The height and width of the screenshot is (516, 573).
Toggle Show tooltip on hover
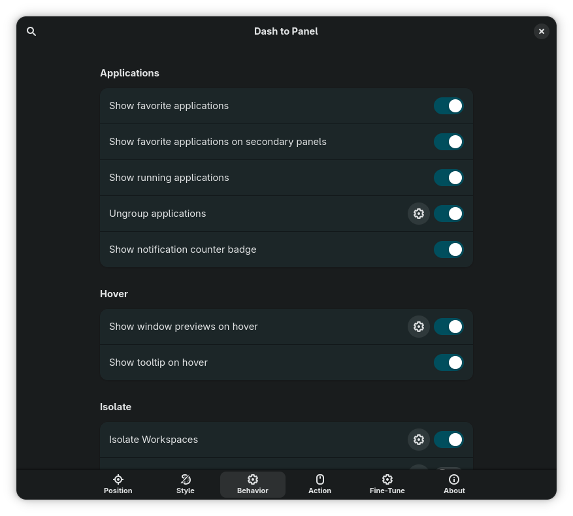pyautogui.click(x=449, y=363)
